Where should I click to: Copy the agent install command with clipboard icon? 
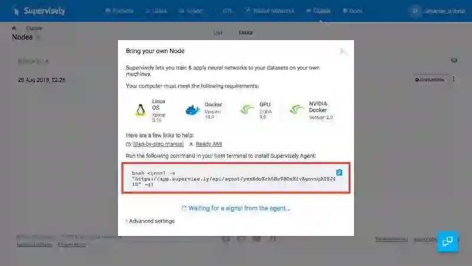(x=339, y=172)
